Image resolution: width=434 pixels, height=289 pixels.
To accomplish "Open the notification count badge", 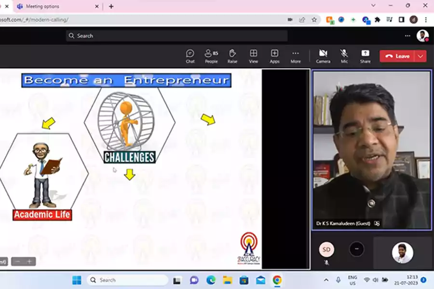I will pos(423,280).
